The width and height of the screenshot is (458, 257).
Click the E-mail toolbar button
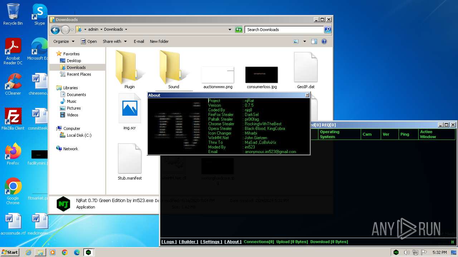point(139,41)
